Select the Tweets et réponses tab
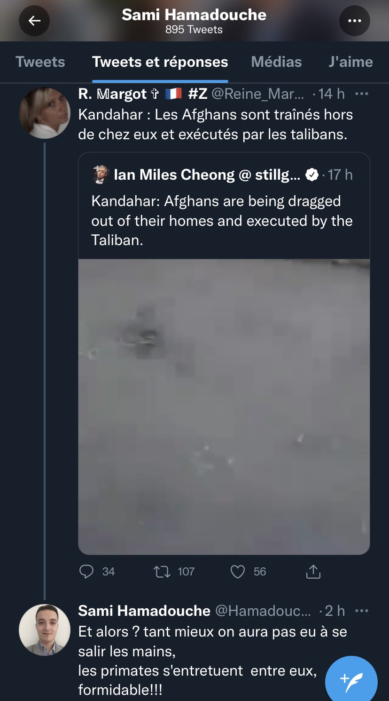This screenshot has height=701, width=389. coord(160,62)
